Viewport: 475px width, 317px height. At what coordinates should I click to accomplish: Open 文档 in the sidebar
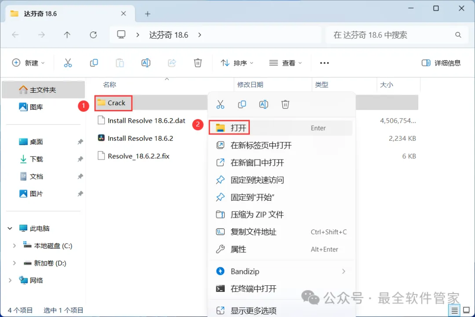(x=43, y=176)
